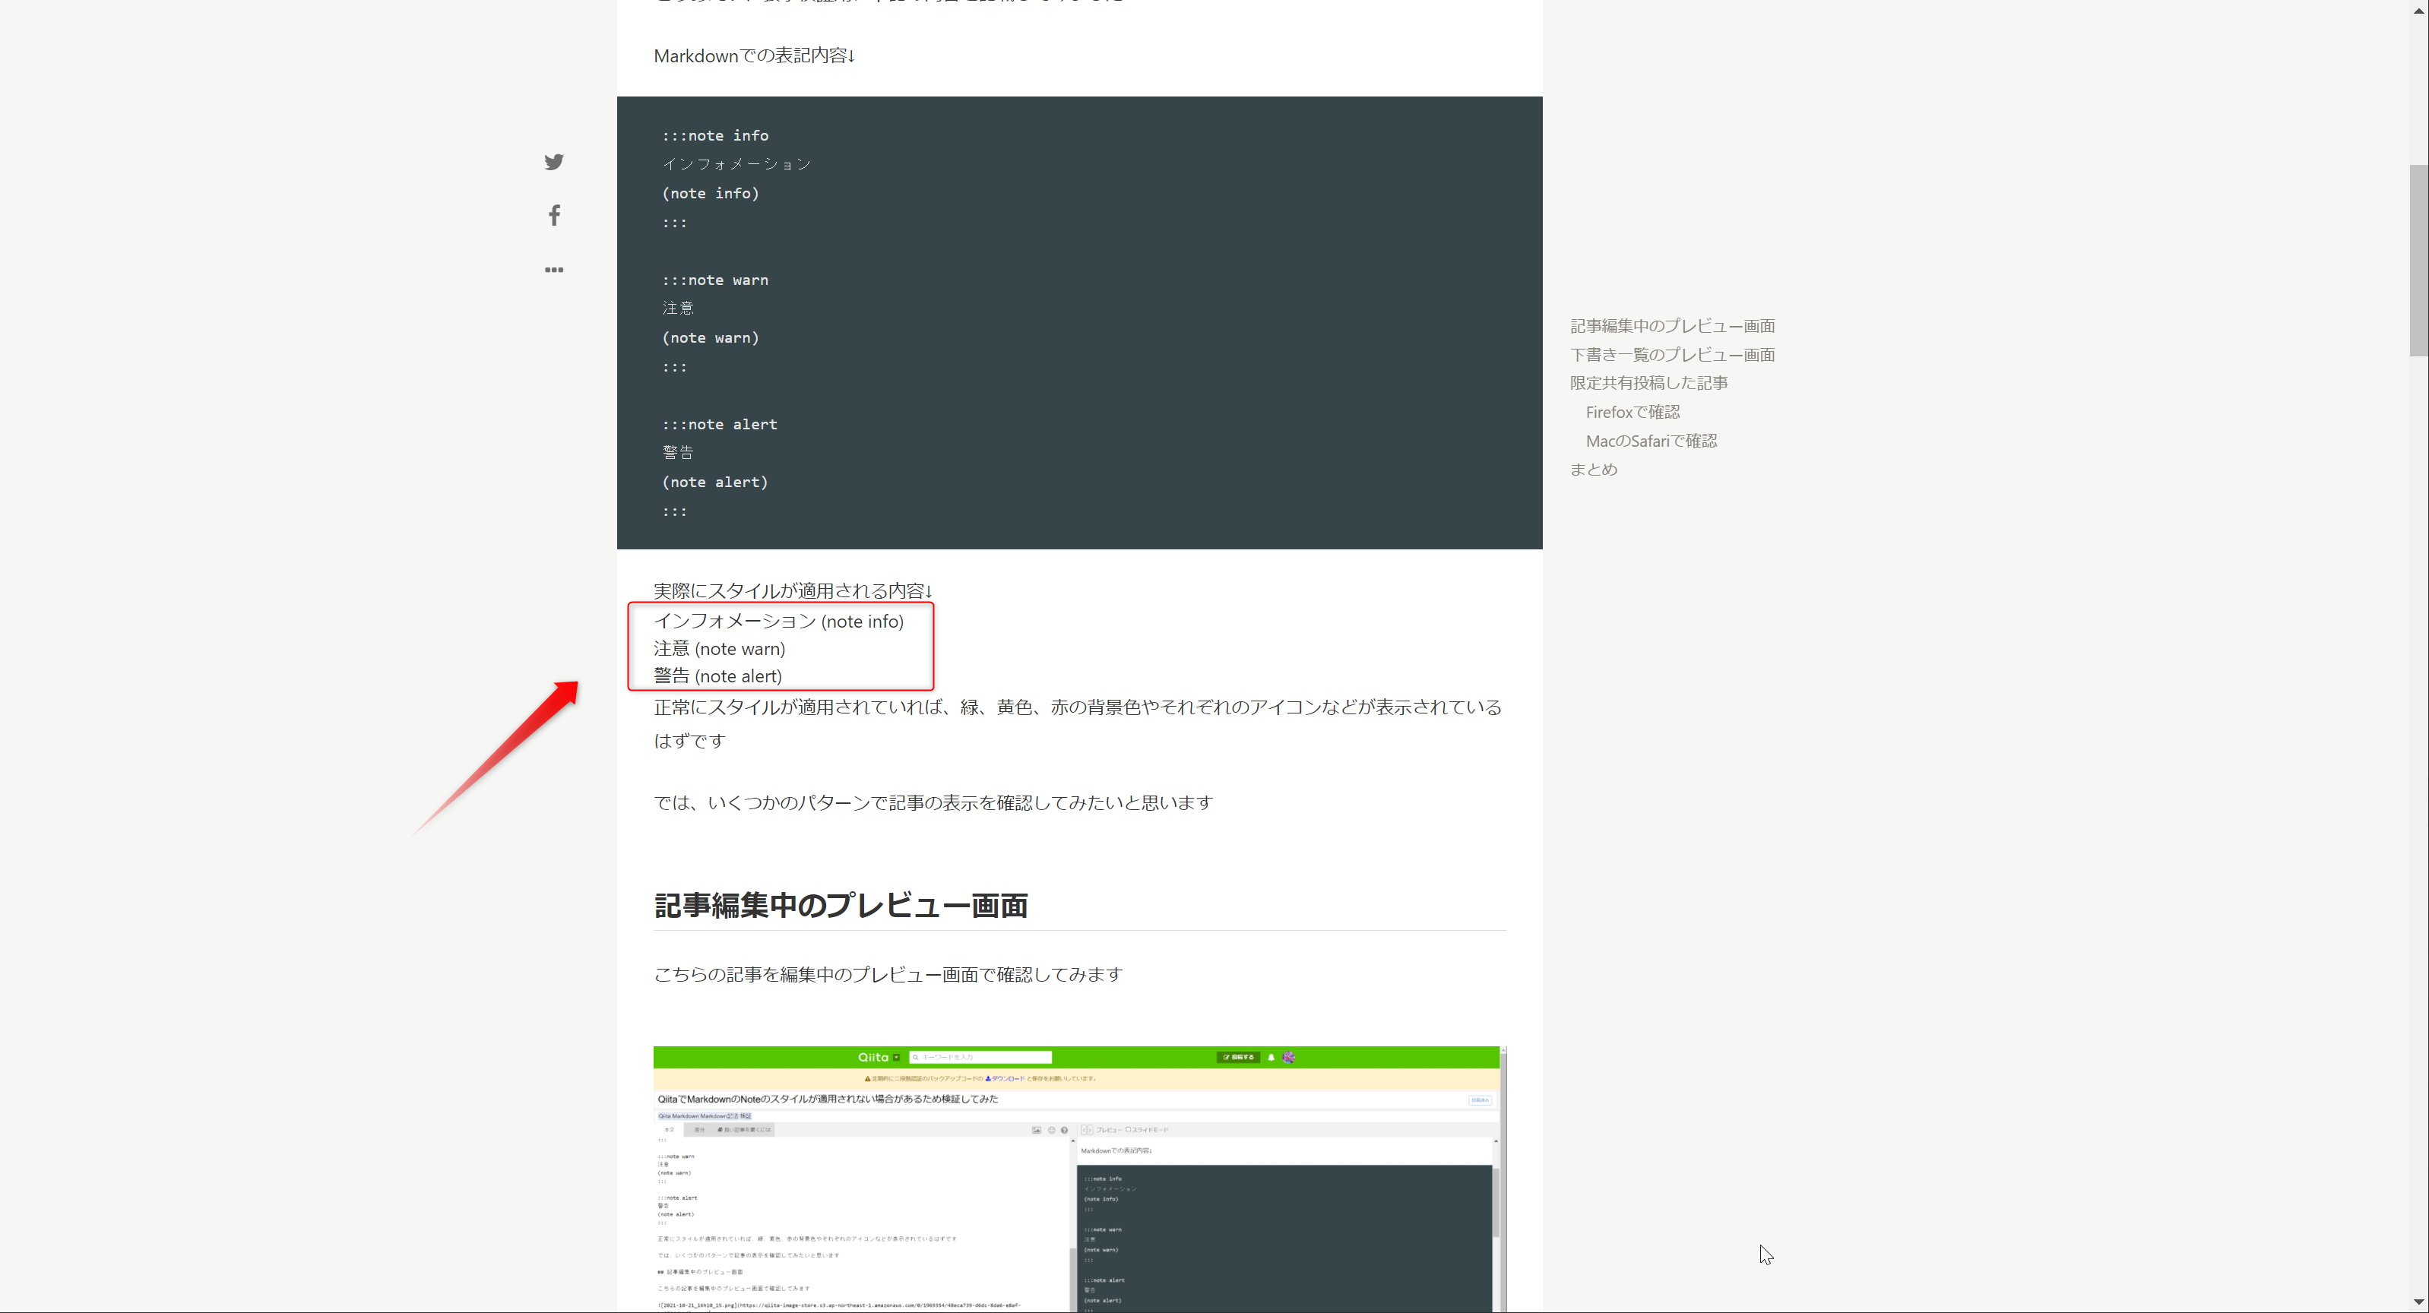Viewport: 2429px width, 1313px height.
Task: Toggle スライドモード checkbox in embedded preview
Action: tap(1128, 1130)
